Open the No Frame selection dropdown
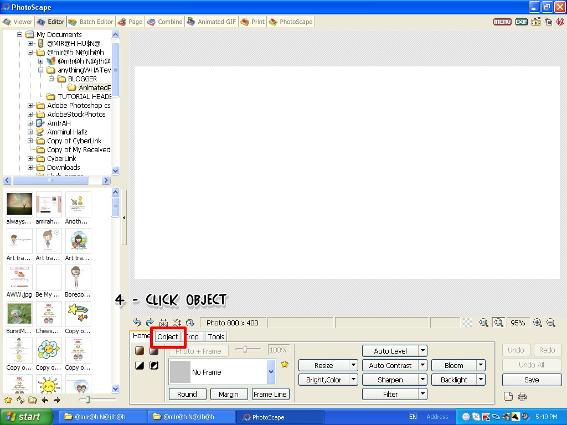The image size is (567, 425). tap(271, 372)
